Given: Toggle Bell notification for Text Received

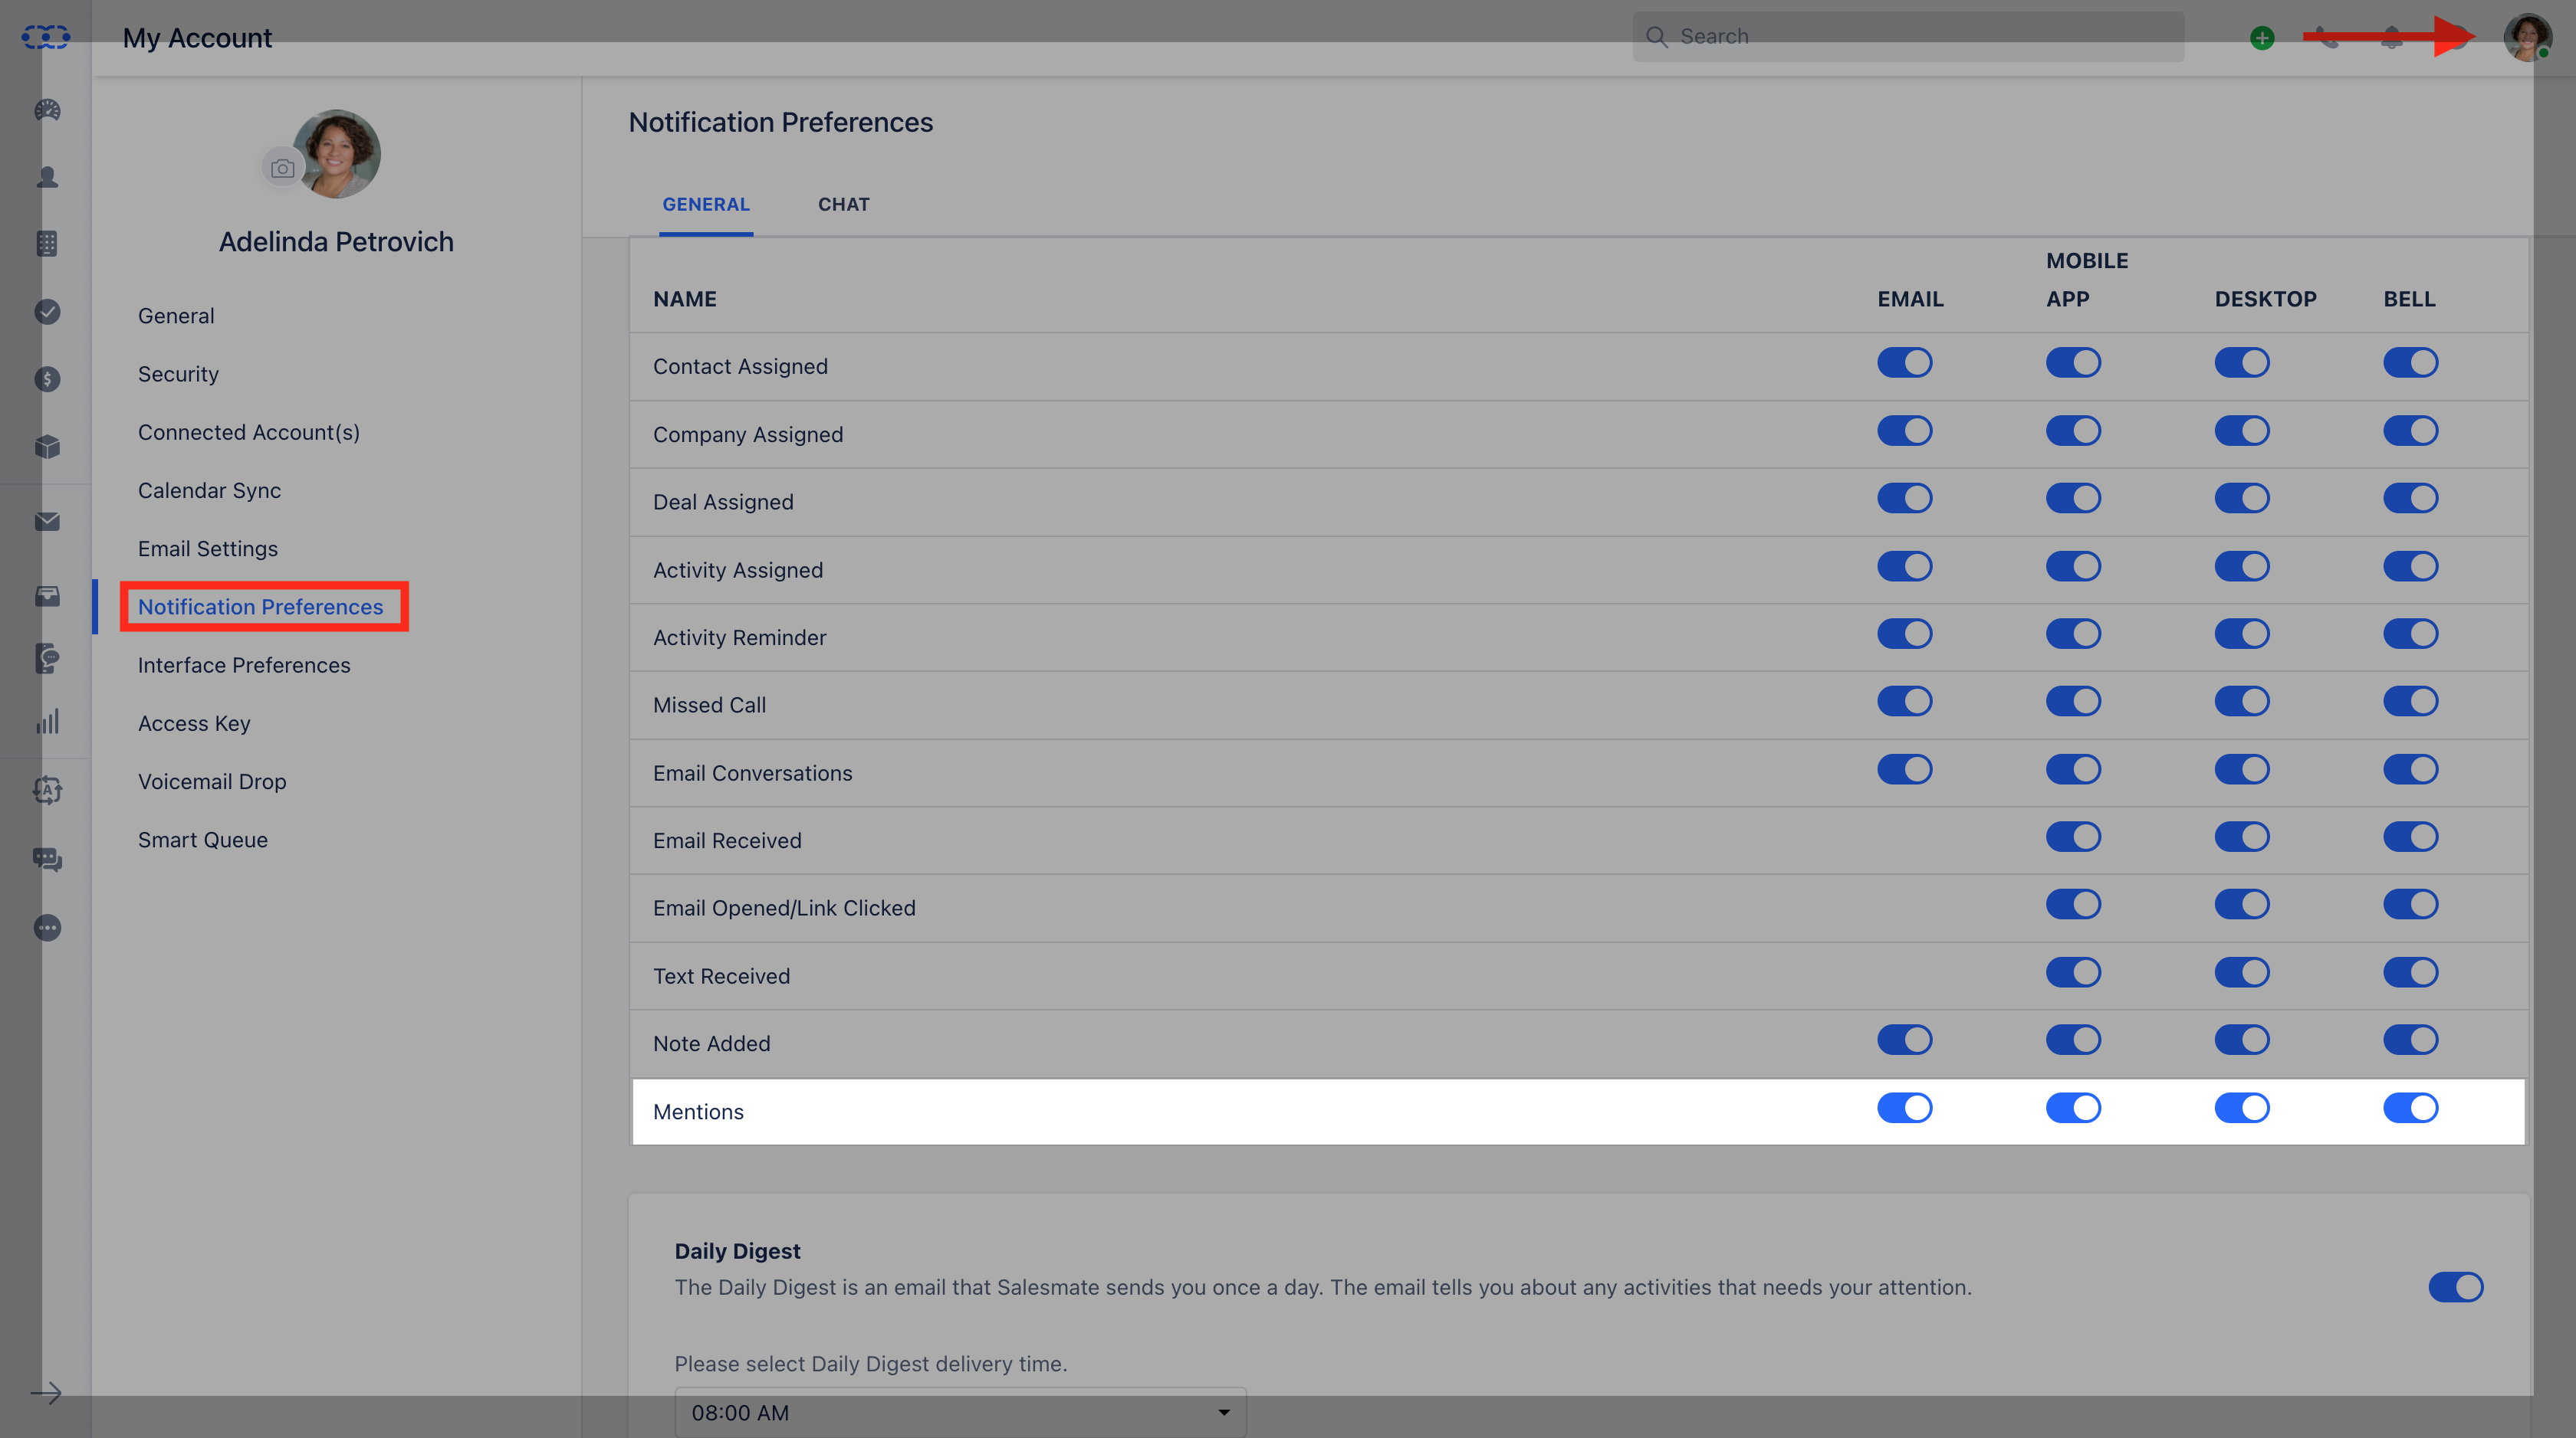Looking at the screenshot, I should (2410, 972).
